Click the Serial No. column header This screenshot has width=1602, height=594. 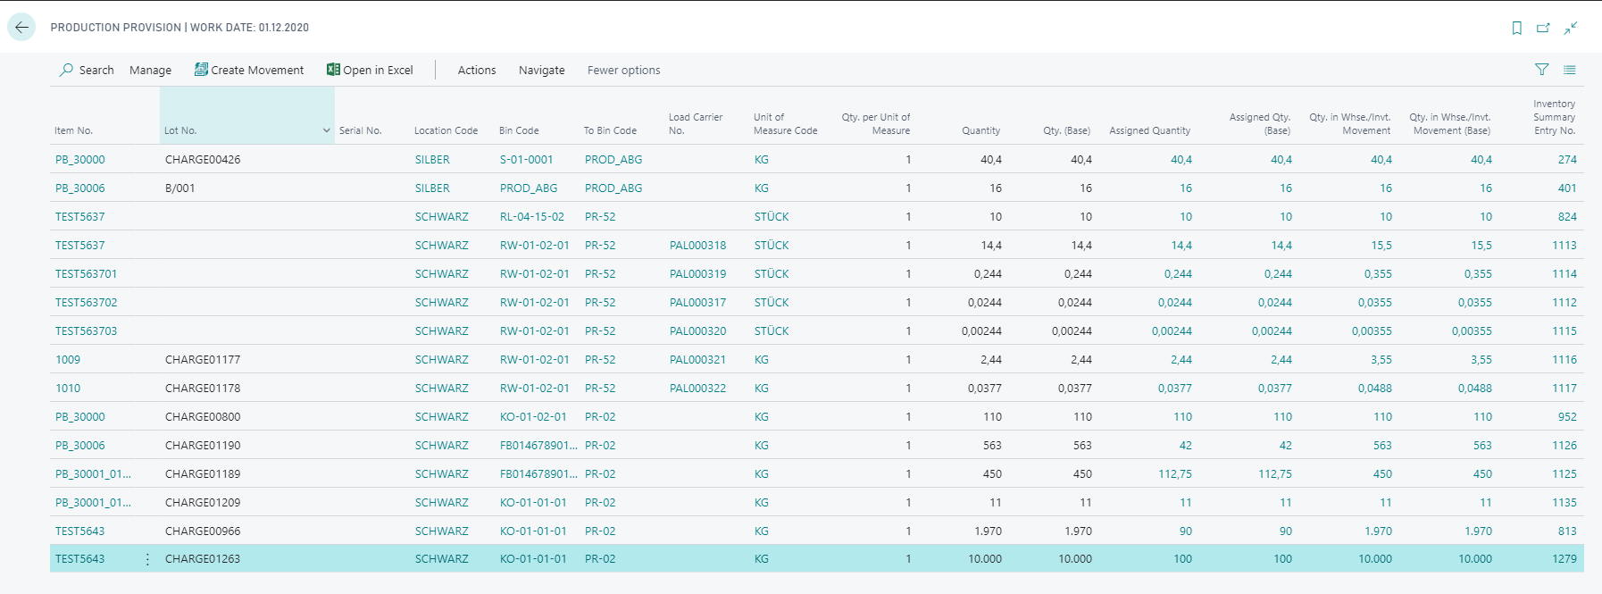click(x=360, y=130)
